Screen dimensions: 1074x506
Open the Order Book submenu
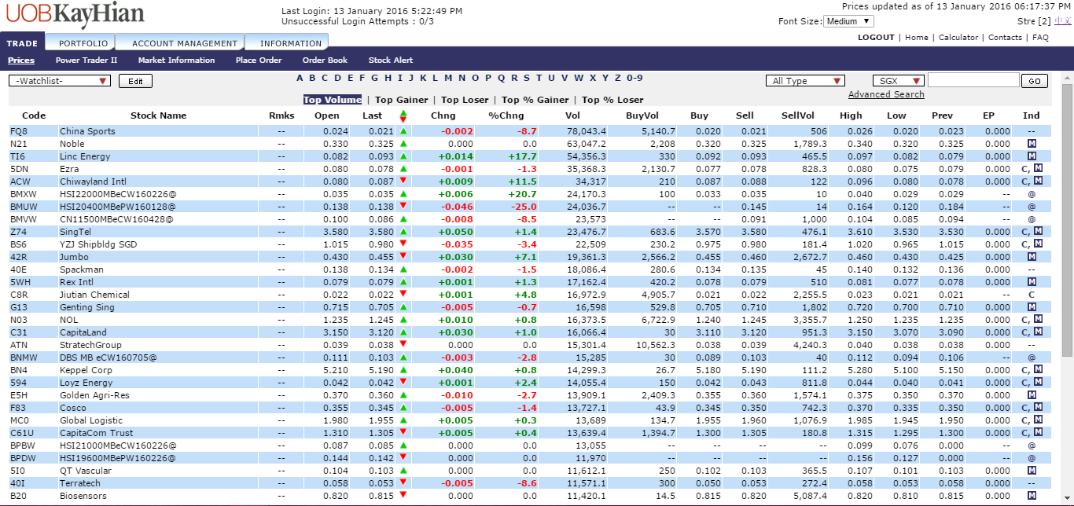(325, 60)
